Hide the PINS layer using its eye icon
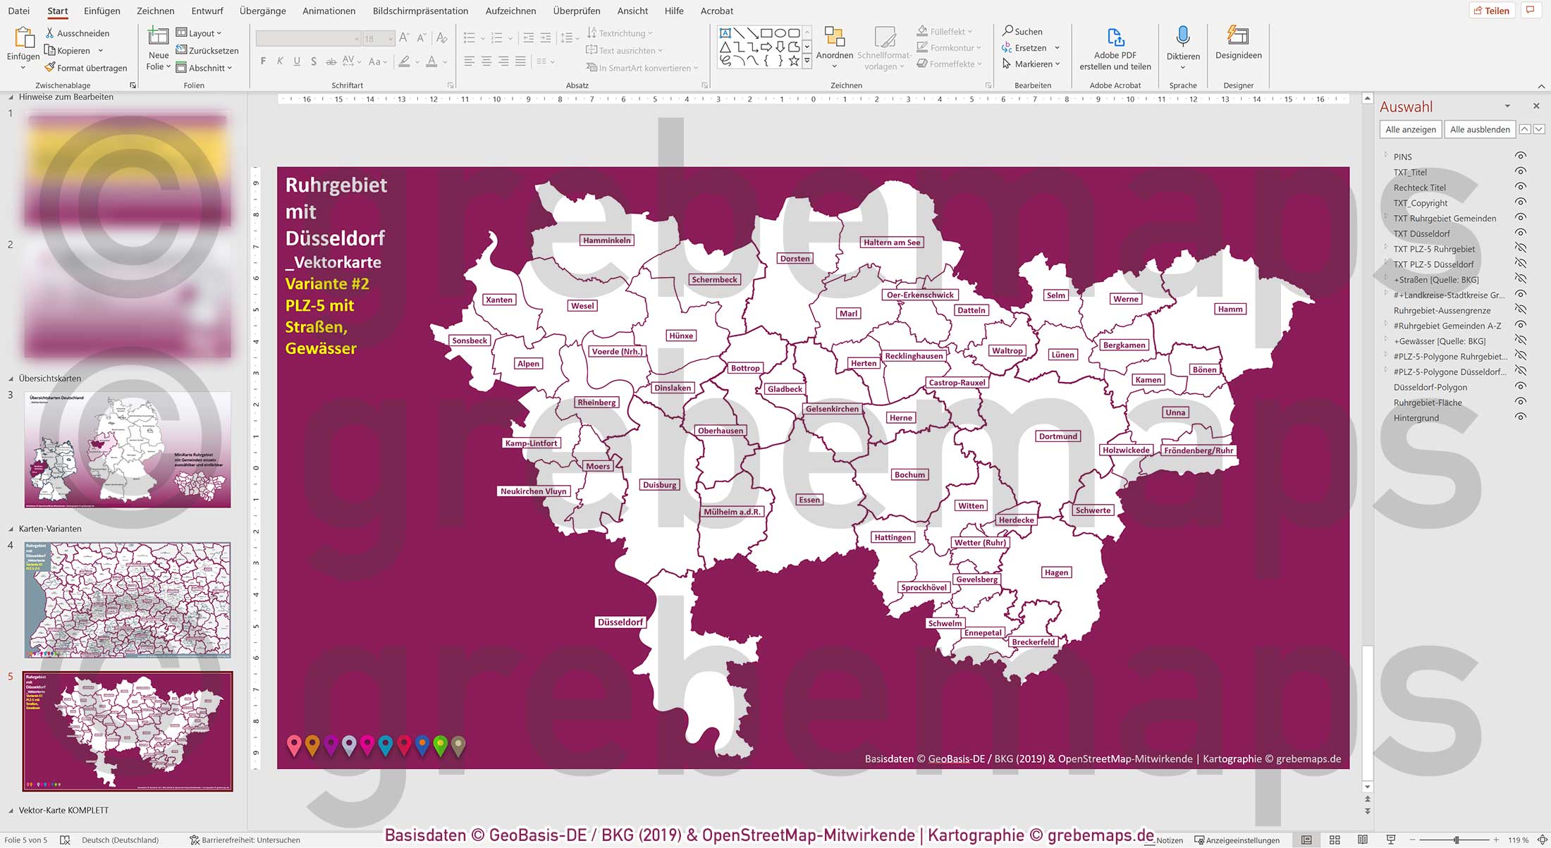 (1521, 156)
